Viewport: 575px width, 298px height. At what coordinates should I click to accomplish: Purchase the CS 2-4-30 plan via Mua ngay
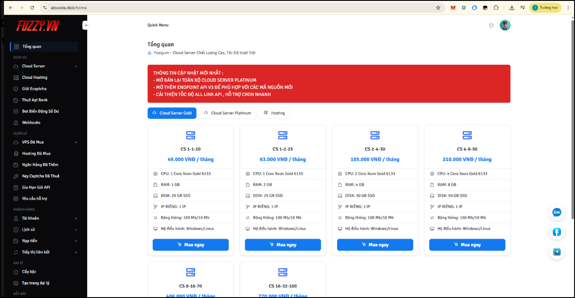(x=375, y=245)
